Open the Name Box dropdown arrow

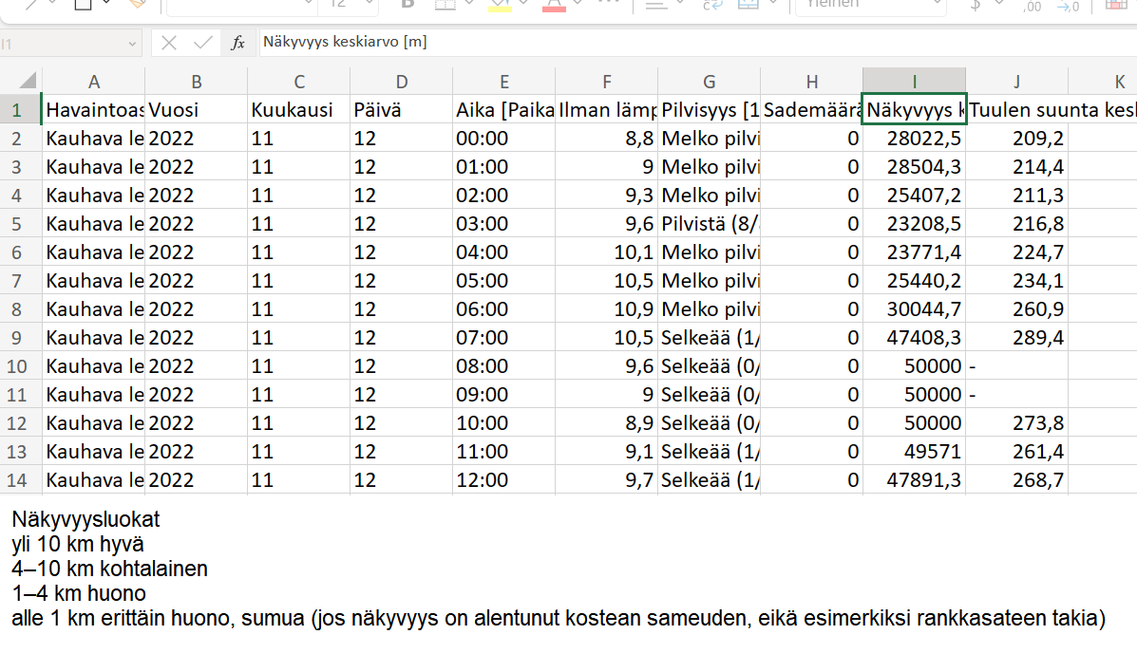132,45
